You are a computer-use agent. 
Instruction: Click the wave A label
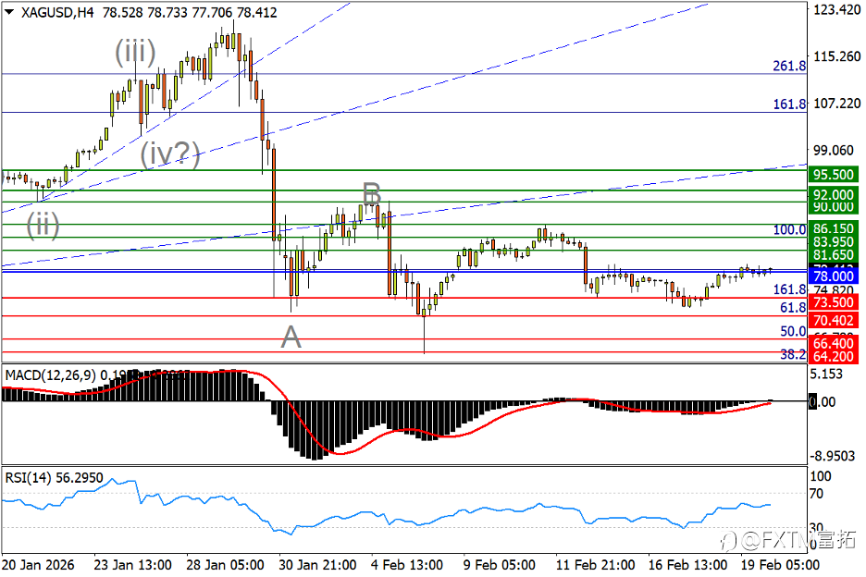(291, 337)
